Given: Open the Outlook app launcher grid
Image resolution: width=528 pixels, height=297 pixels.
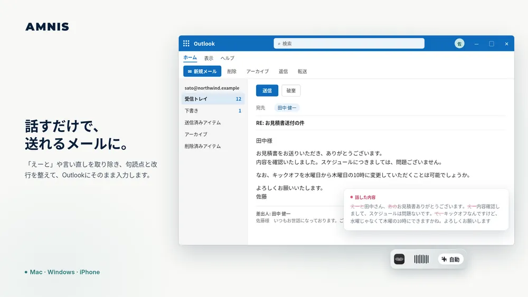Looking at the screenshot, I should [186, 43].
